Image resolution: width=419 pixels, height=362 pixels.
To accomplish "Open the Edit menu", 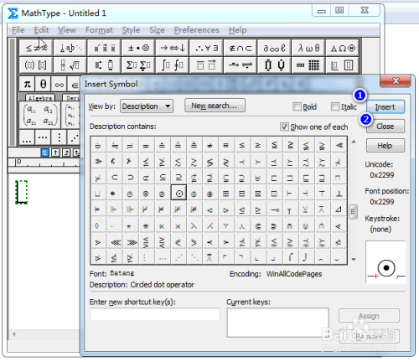I will click(41, 30).
